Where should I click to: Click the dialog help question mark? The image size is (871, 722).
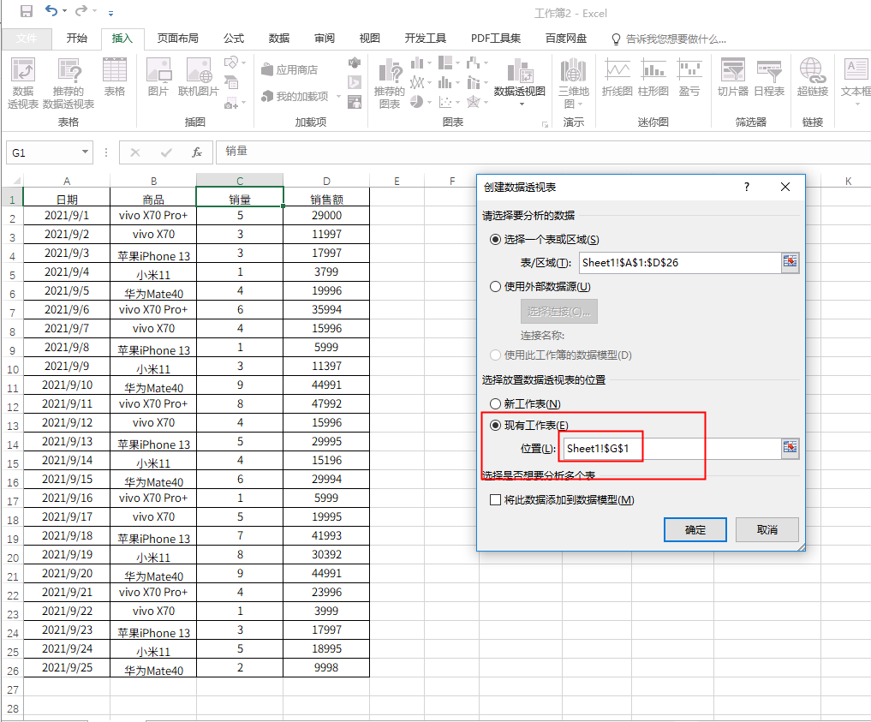coord(747,188)
